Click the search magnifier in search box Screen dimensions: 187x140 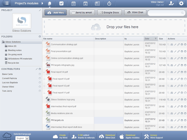(x=182, y=13)
